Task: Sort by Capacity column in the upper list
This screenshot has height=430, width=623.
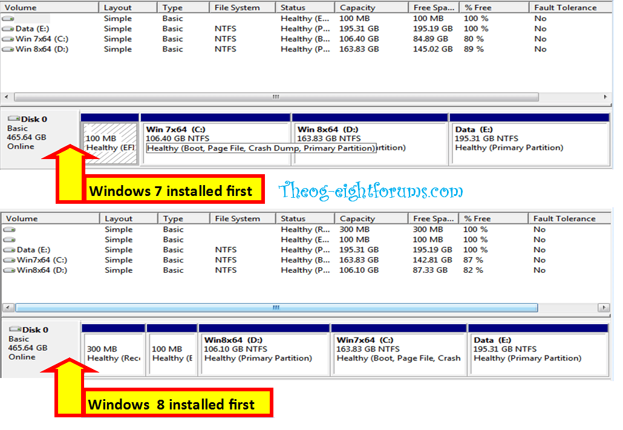Action: tap(371, 7)
